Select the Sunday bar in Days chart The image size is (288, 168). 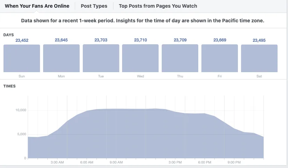22,58
